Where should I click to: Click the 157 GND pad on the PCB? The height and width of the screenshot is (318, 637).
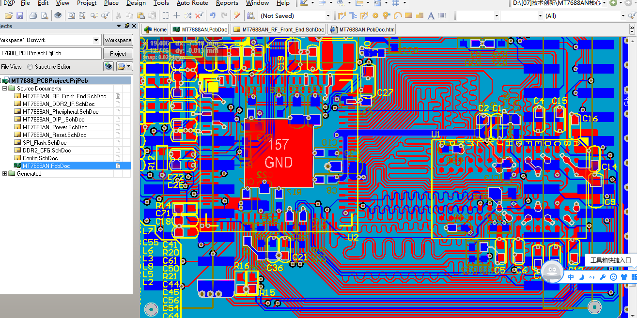[x=279, y=152]
